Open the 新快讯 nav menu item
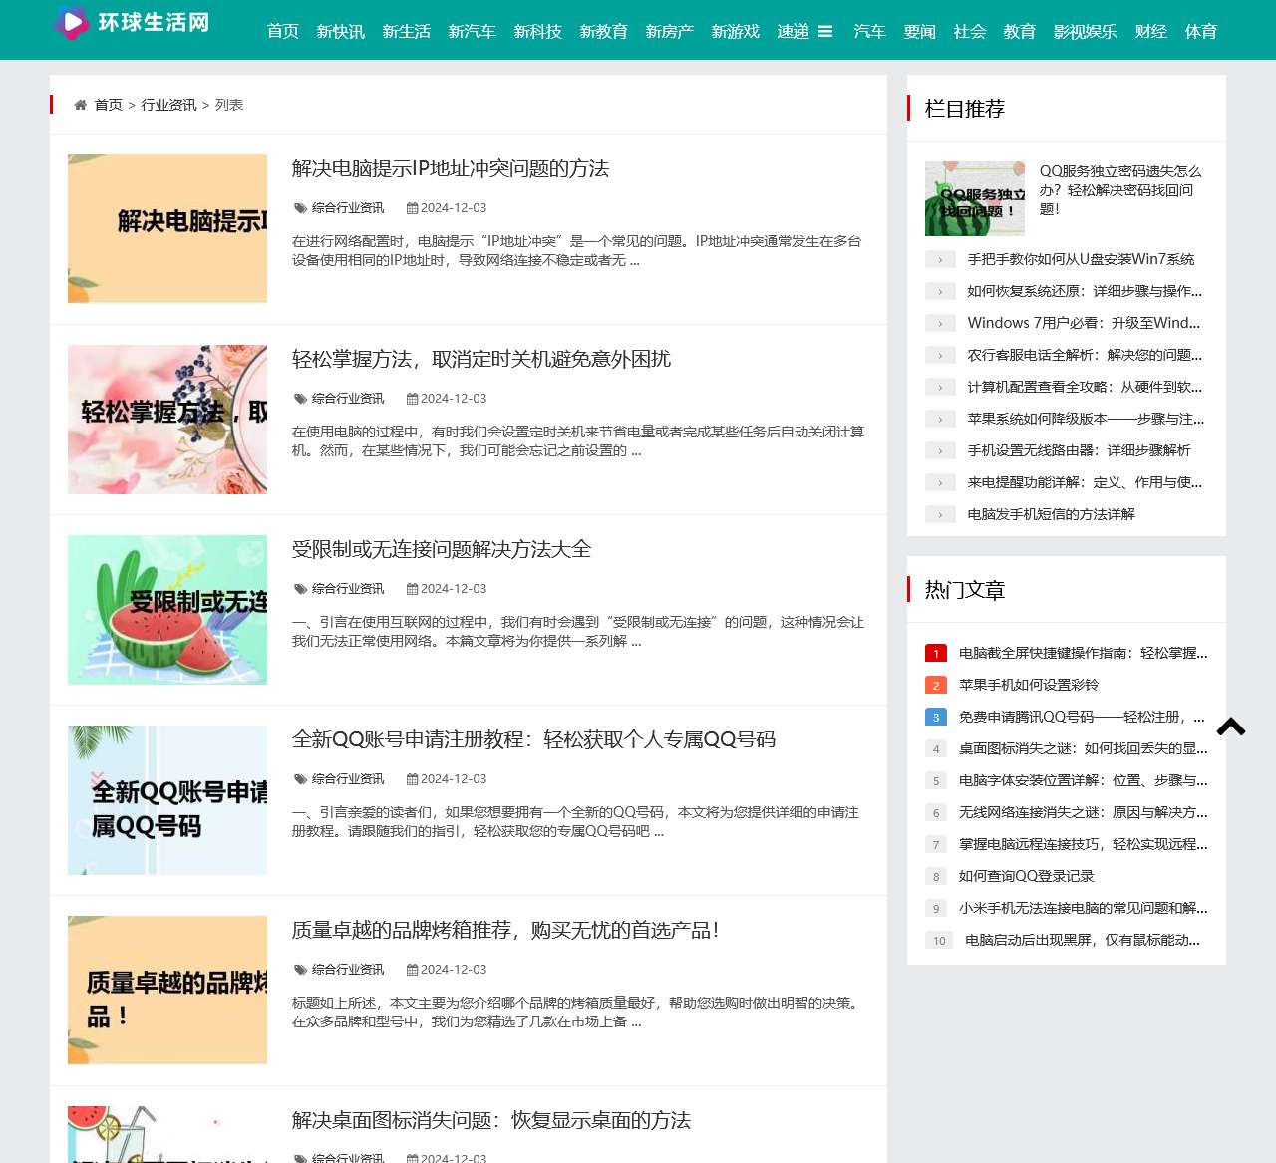 tap(341, 32)
